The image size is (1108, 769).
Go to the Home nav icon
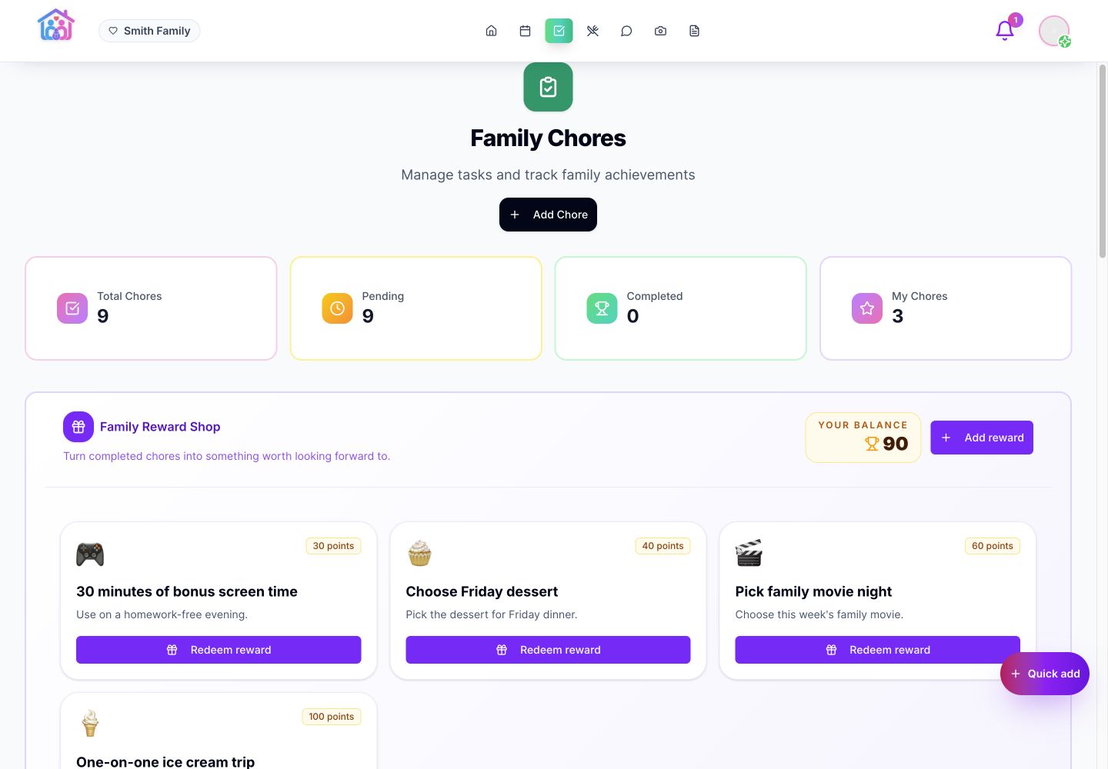click(491, 31)
